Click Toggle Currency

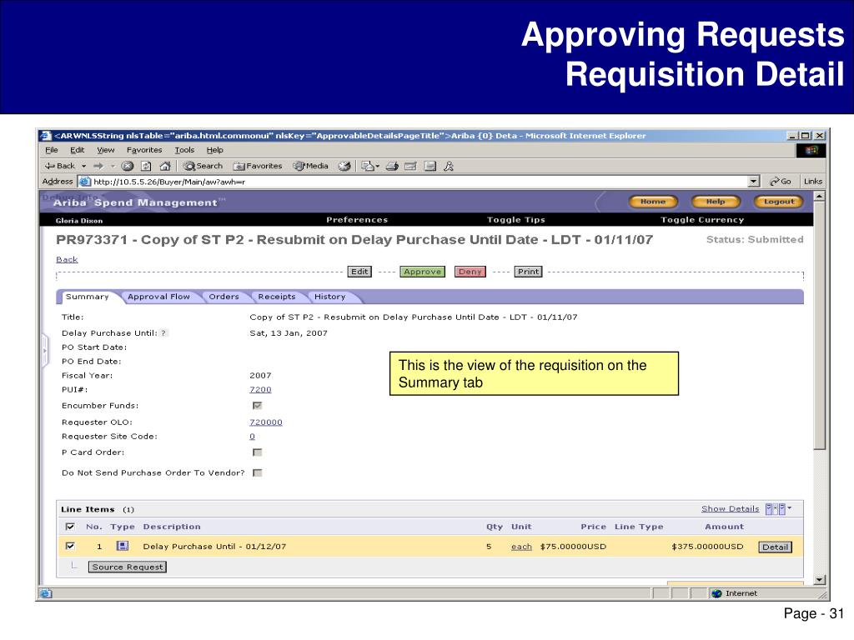702,220
